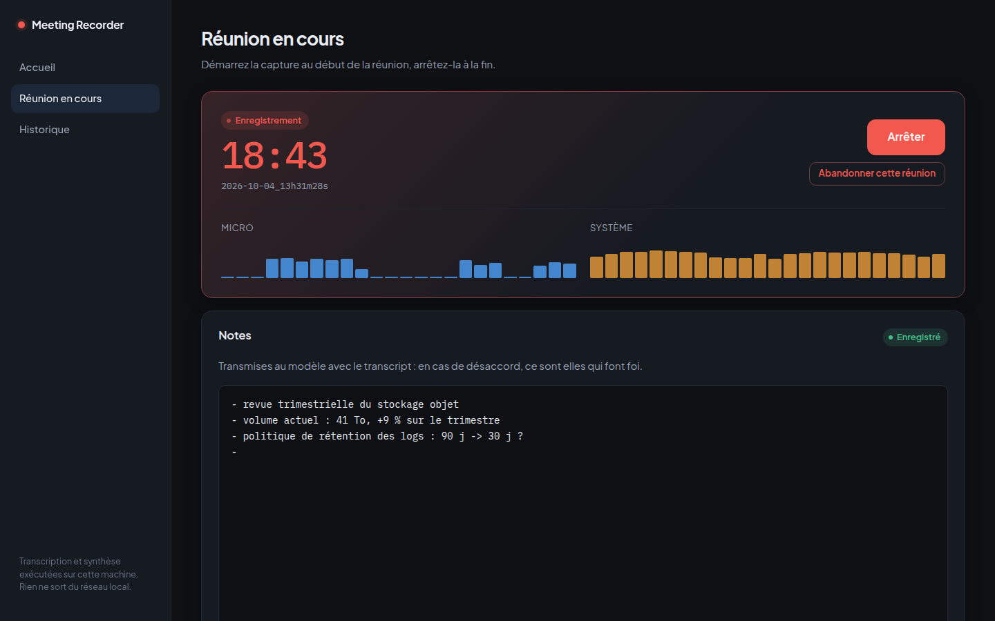Click the note line about politique de rétention

[x=377, y=436]
